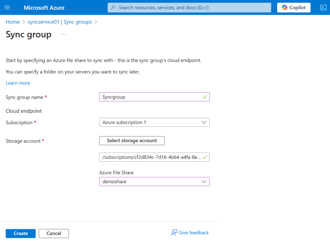
Task: Click the Give feedback person icon
Action: pos(174,232)
